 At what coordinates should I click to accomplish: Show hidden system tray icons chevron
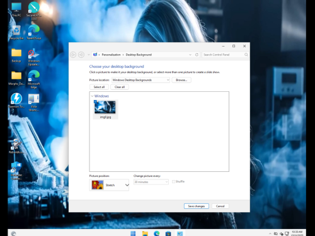(270, 233)
